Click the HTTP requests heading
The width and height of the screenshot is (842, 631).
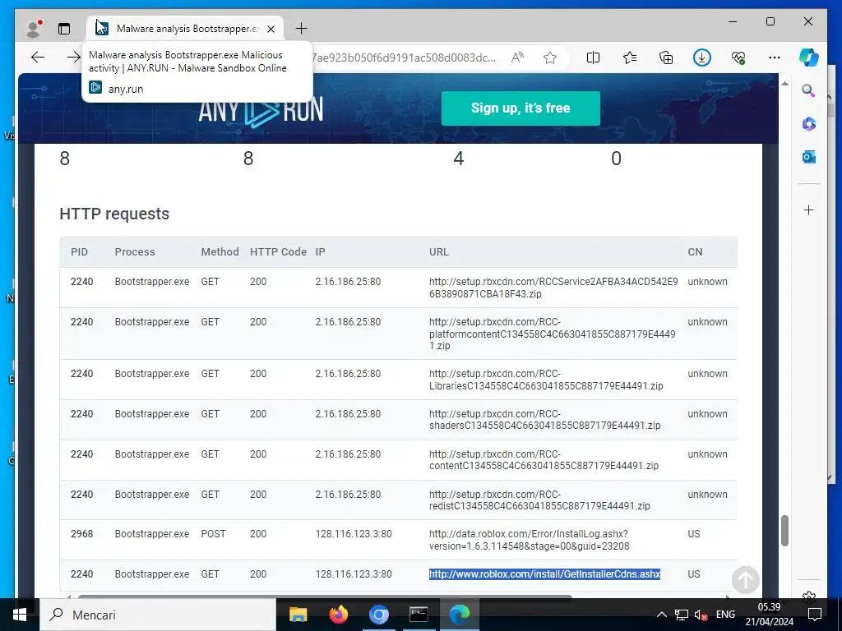[114, 214]
